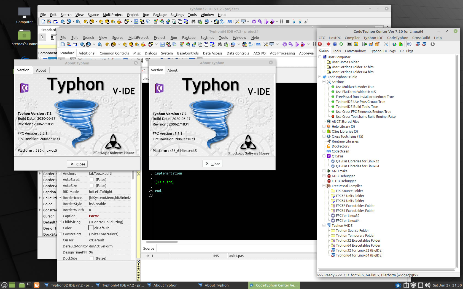Click the save floppy icon in Typhon32 toolbar
Viewport: 463px width, 289px height.
coord(136,21)
